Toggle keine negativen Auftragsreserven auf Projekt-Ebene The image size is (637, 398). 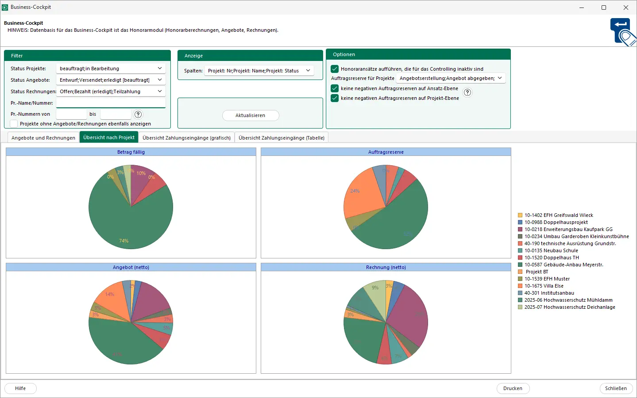335,98
